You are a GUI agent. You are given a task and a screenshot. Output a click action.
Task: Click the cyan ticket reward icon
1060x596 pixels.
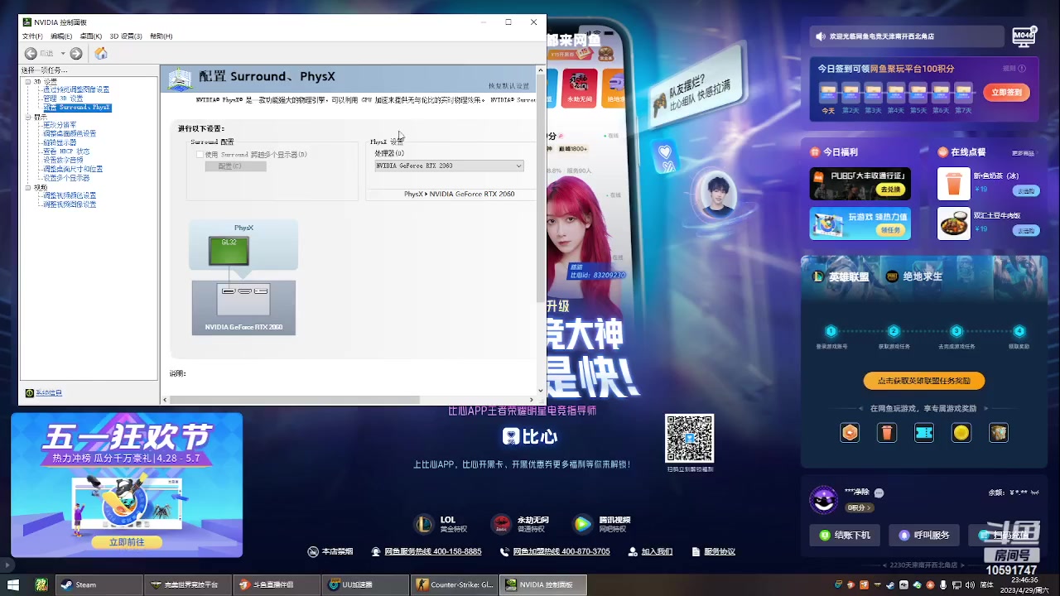tap(924, 432)
